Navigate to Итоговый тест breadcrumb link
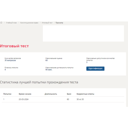 coord(47,23)
